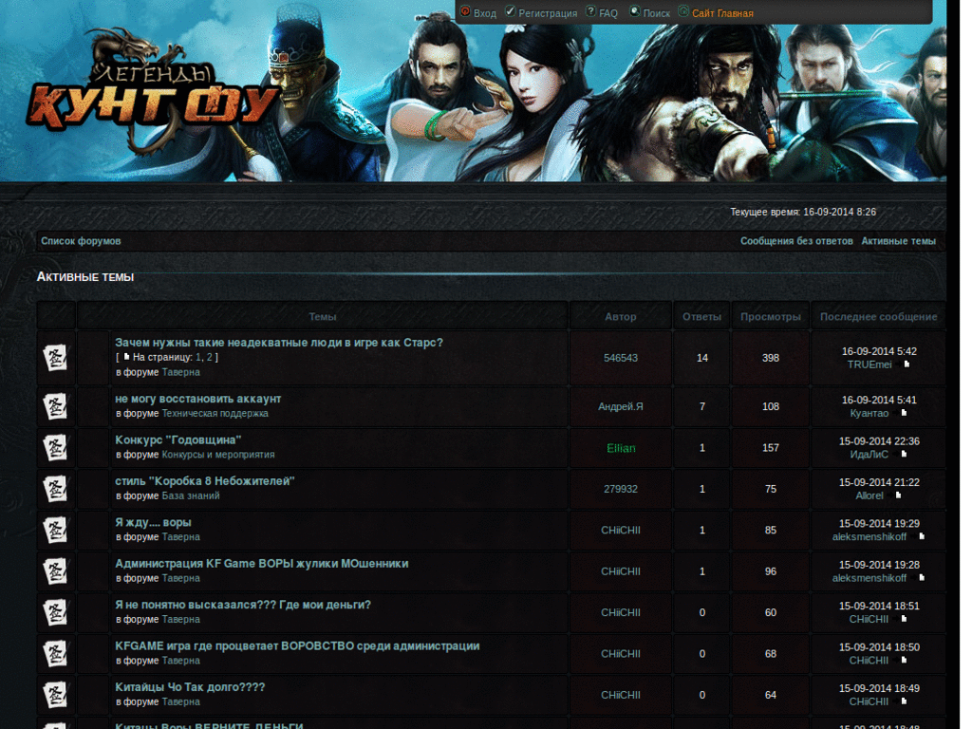Click topic icon for KFGAME ВОРОВСТВО thread

(56, 654)
